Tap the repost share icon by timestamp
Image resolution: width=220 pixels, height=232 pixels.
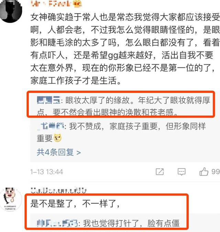click(x=160, y=172)
